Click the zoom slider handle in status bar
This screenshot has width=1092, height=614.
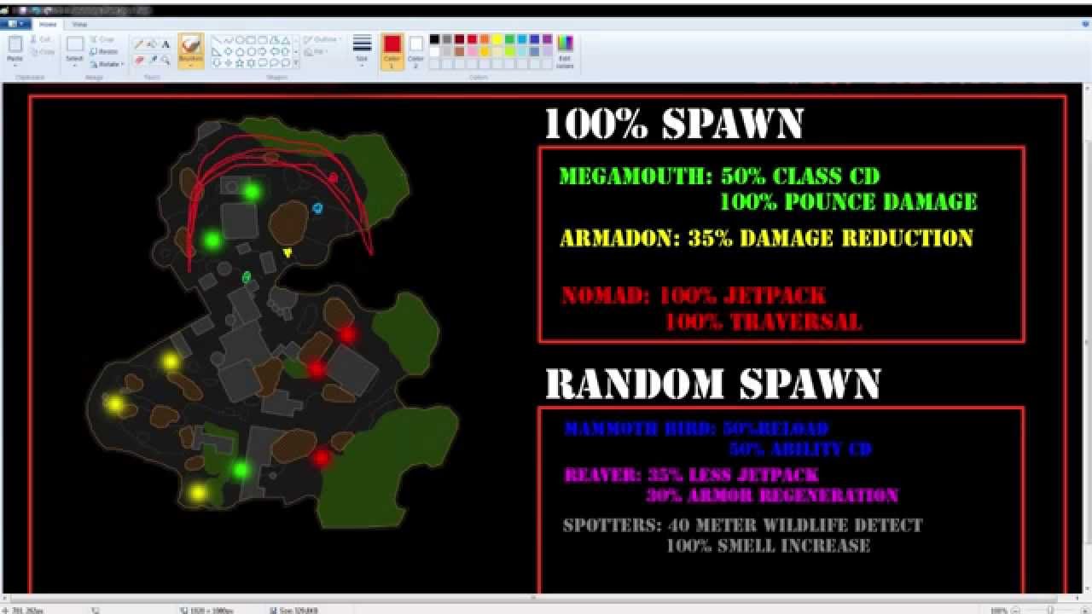tap(1050, 610)
